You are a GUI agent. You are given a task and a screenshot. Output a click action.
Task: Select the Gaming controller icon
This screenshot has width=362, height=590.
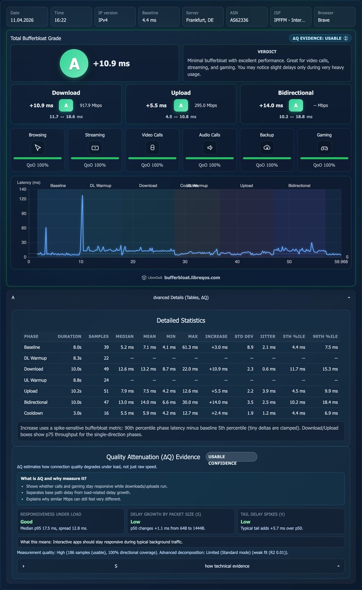pyautogui.click(x=324, y=147)
